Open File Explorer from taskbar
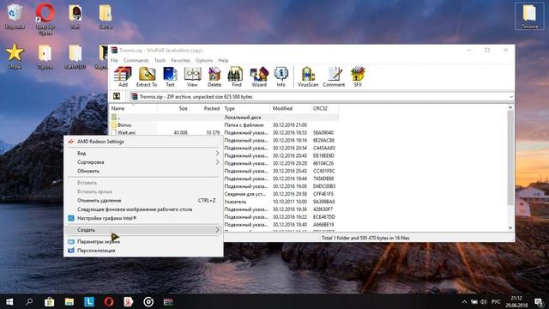Screen dimensions: 549x309 coord(69,301)
